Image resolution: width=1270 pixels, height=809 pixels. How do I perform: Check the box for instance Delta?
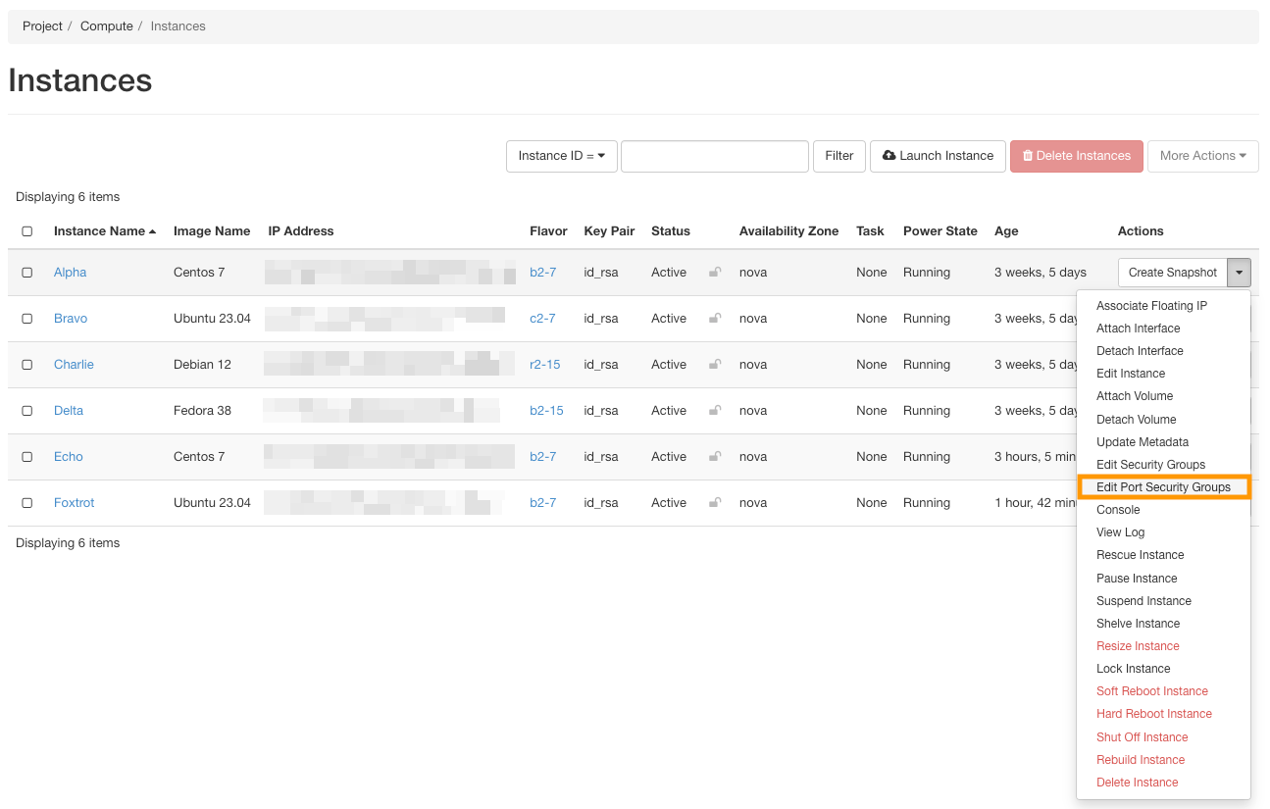[x=27, y=411]
